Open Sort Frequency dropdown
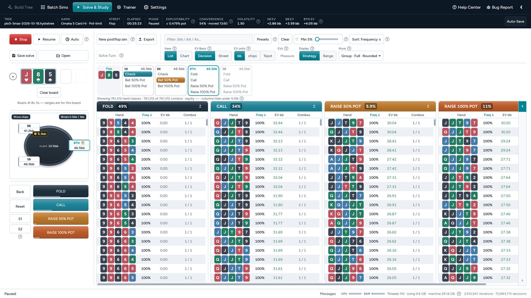The width and height of the screenshot is (531, 298). [x=366, y=39]
